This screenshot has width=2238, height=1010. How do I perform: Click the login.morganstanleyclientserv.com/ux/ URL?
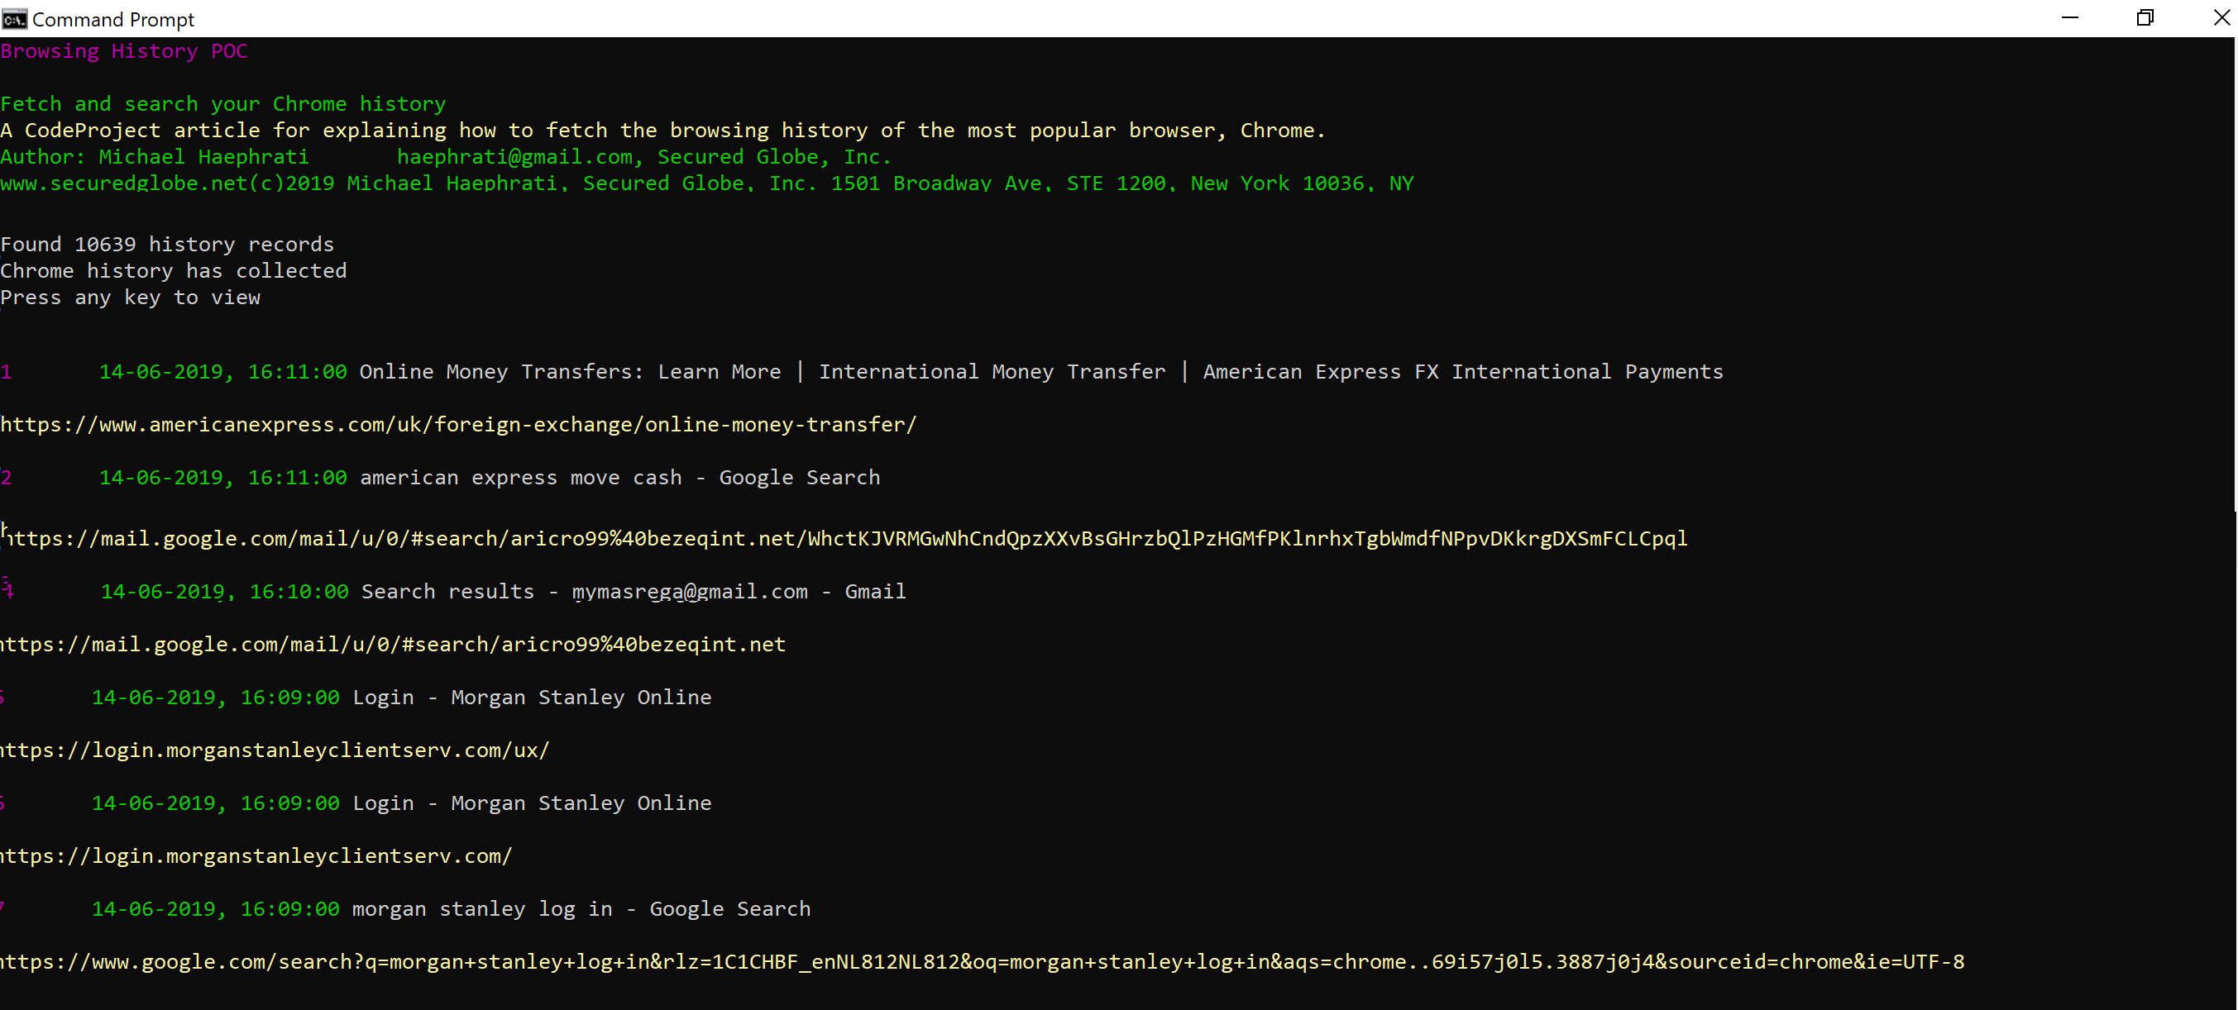(x=275, y=750)
